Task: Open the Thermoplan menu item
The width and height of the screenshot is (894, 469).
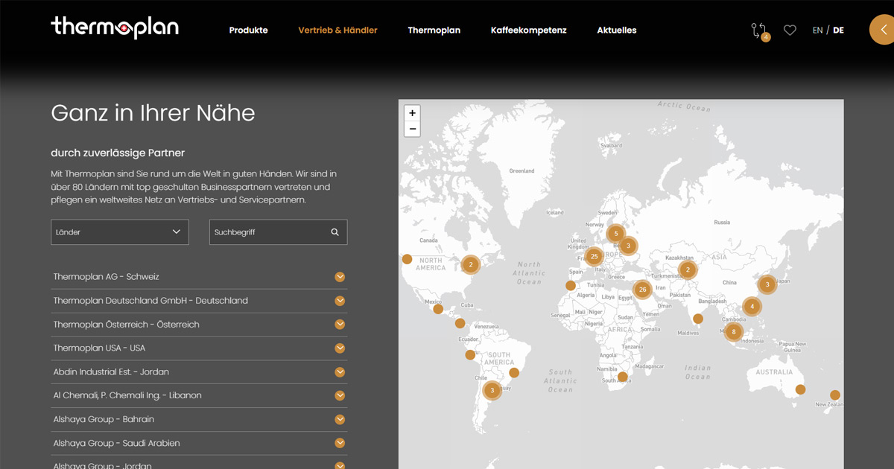Action: coord(434,31)
